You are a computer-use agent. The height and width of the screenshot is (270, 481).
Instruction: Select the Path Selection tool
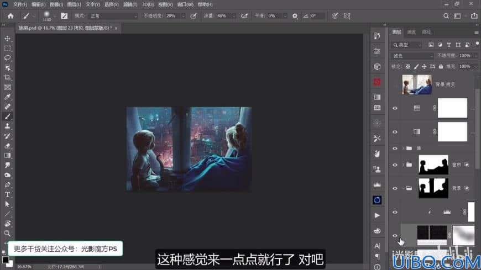tap(7, 204)
